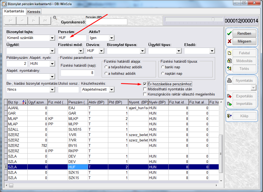Open the Bizonylat fajta dropdown

(x=52, y=38)
